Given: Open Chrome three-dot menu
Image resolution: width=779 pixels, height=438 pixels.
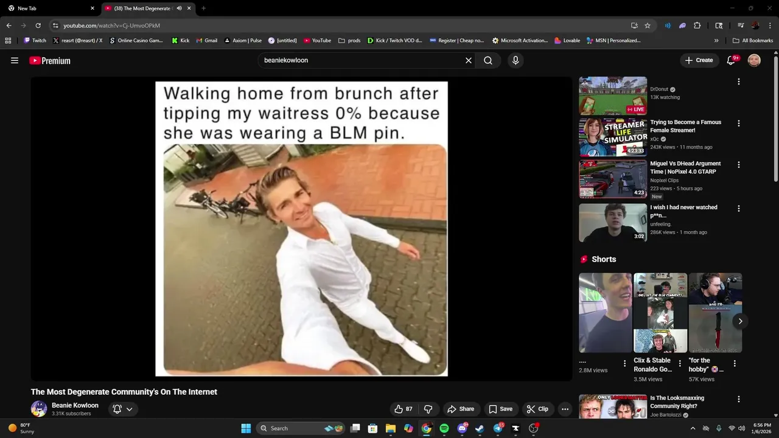Looking at the screenshot, I should tap(770, 26).
